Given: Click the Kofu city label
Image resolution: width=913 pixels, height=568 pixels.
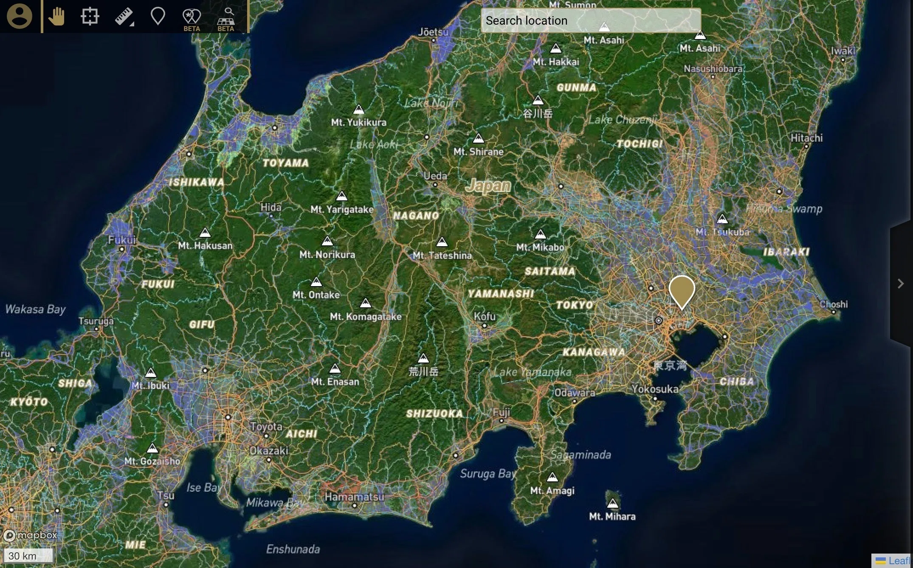Looking at the screenshot, I should tap(485, 316).
